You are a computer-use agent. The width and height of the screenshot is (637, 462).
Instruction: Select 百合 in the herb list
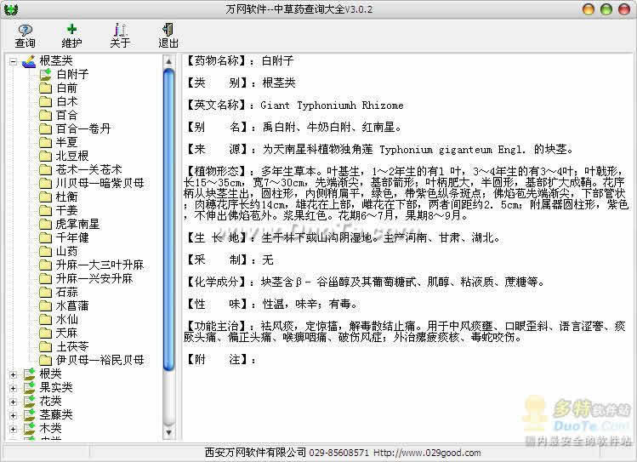(67, 115)
